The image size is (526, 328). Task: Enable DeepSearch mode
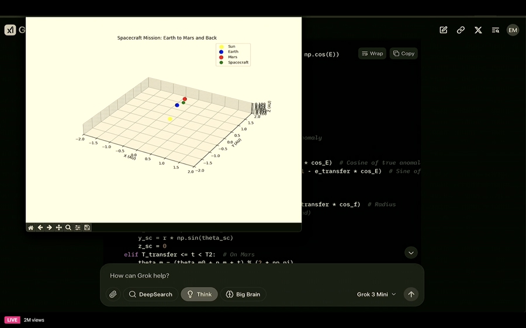[x=150, y=295]
